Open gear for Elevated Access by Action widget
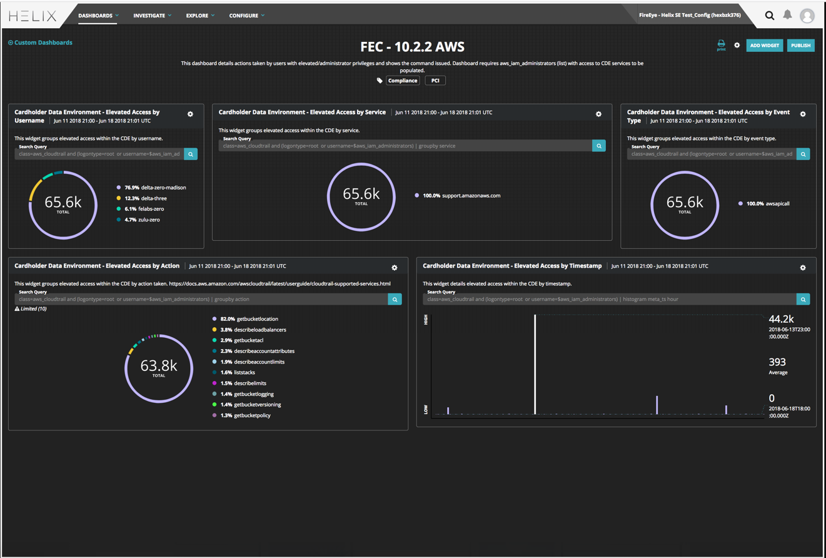This screenshot has height=558, width=826. tap(395, 268)
